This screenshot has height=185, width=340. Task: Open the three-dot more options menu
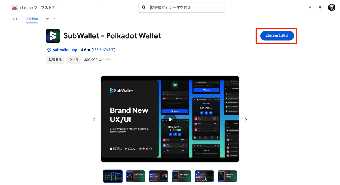tap(310, 8)
